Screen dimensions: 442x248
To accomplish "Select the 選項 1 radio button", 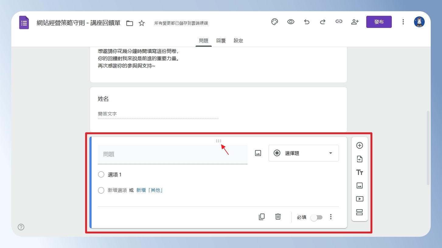I will click(101, 175).
